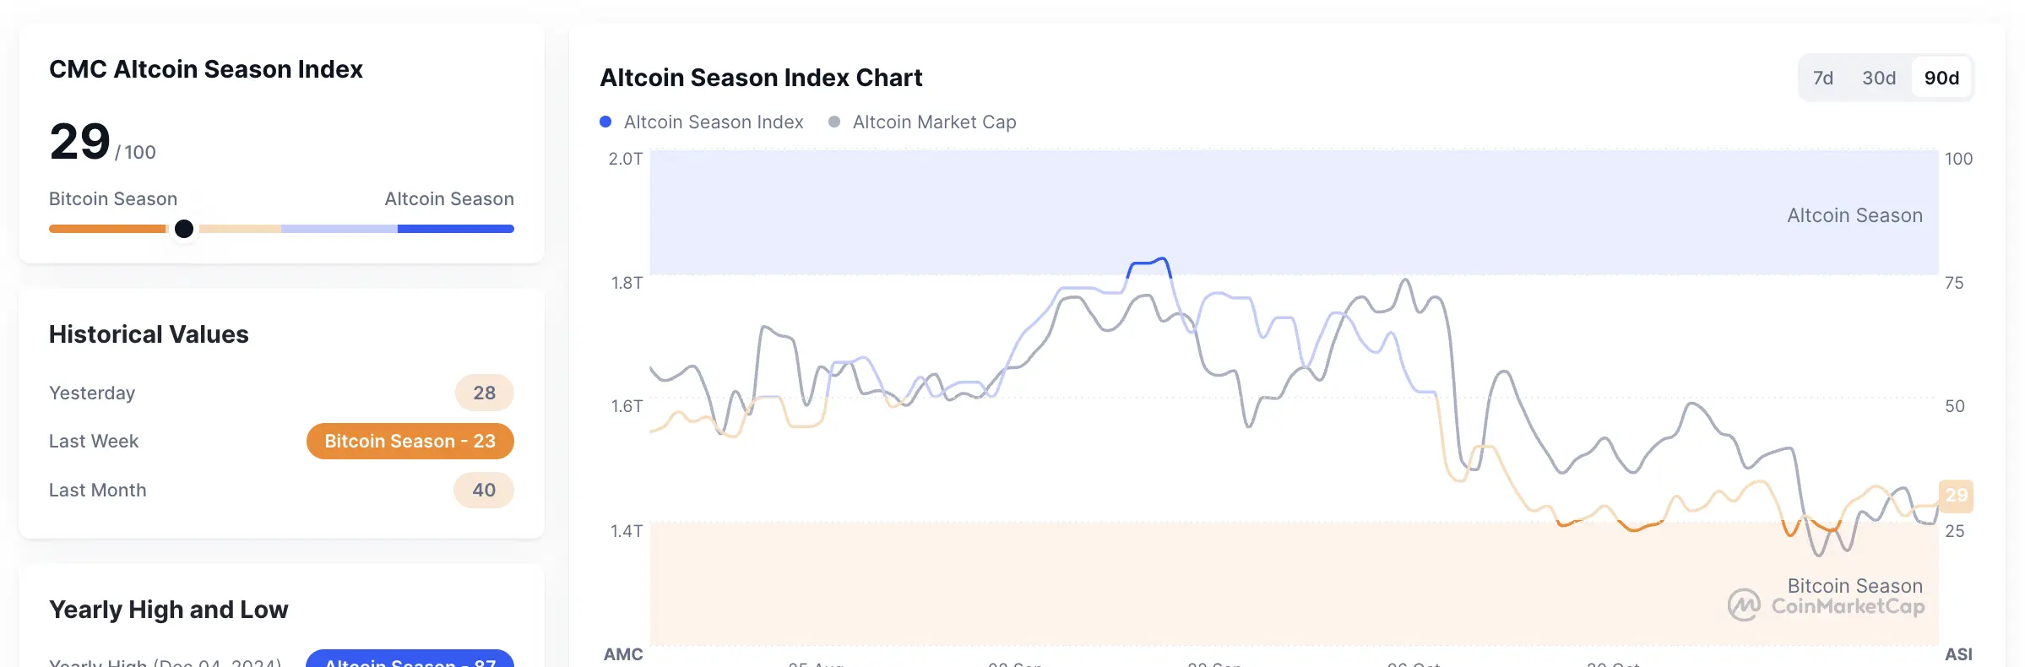Click the blue Altcoin Season Index legend dot
The height and width of the screenshot is (667, 2025).
tap(605, 122)
